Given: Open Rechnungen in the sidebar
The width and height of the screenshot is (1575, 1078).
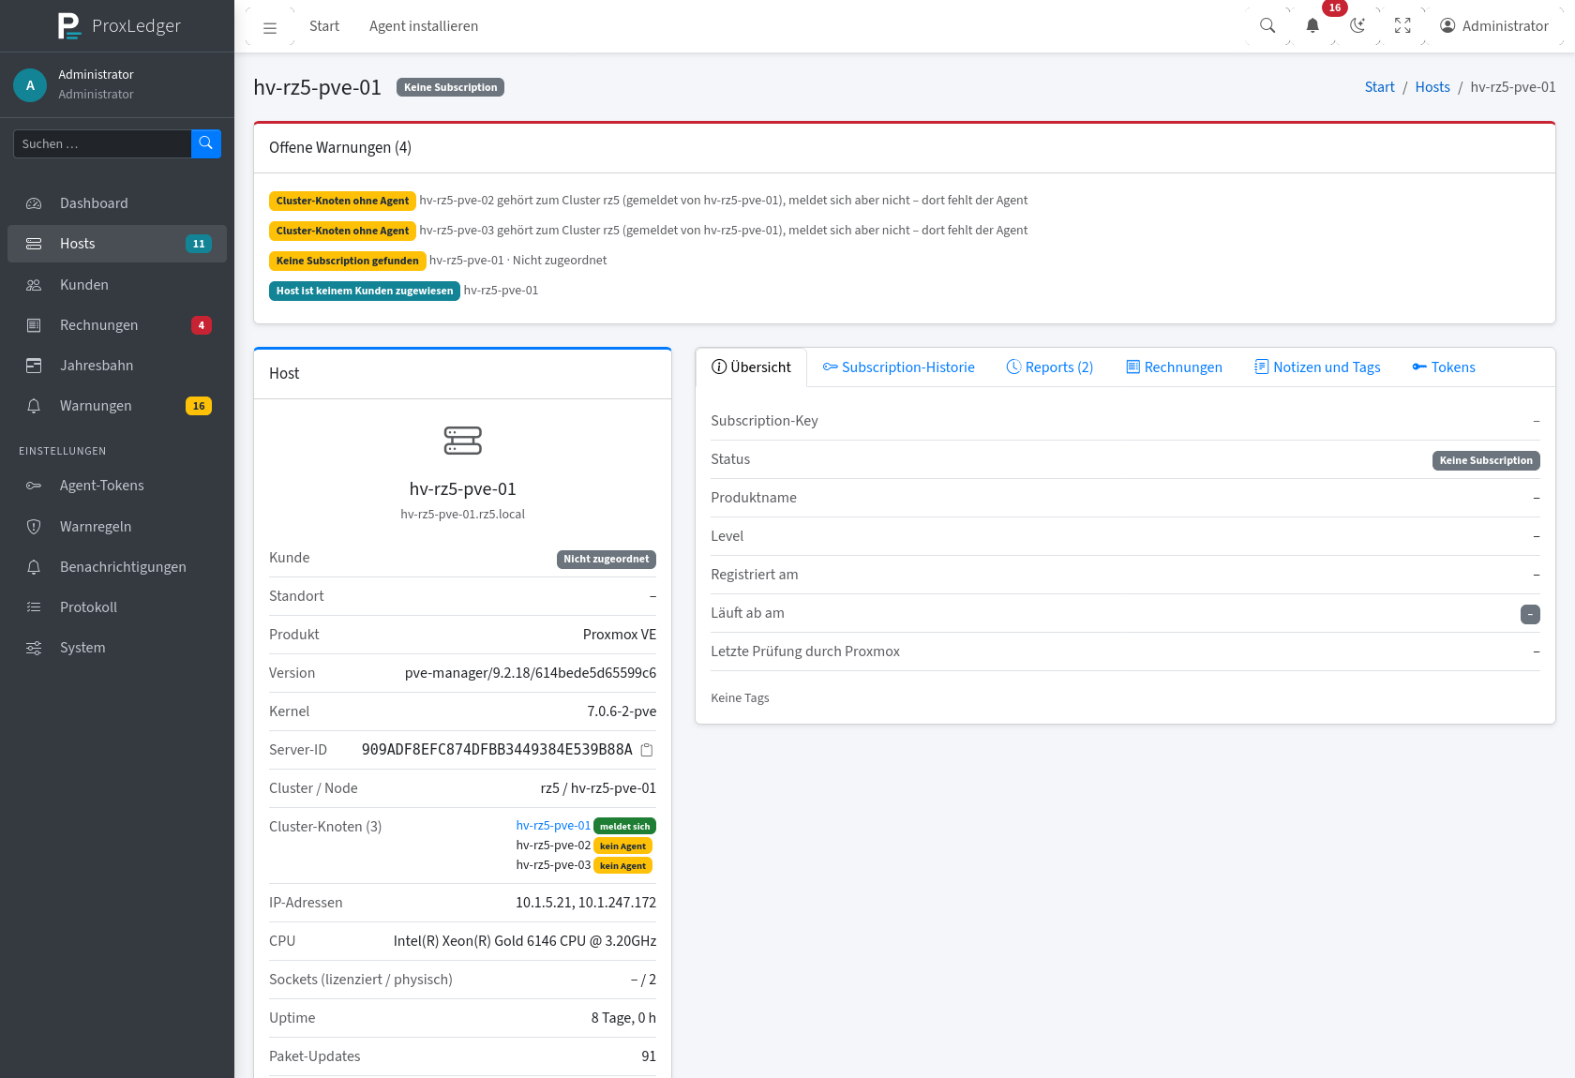Looking at the screenshot, I should point(117,325).
